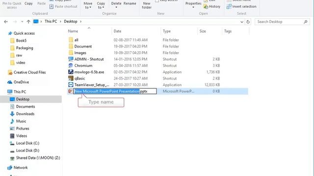
Task: Select the qBasic shortcut icon
Action: click(x=71, y=78)
